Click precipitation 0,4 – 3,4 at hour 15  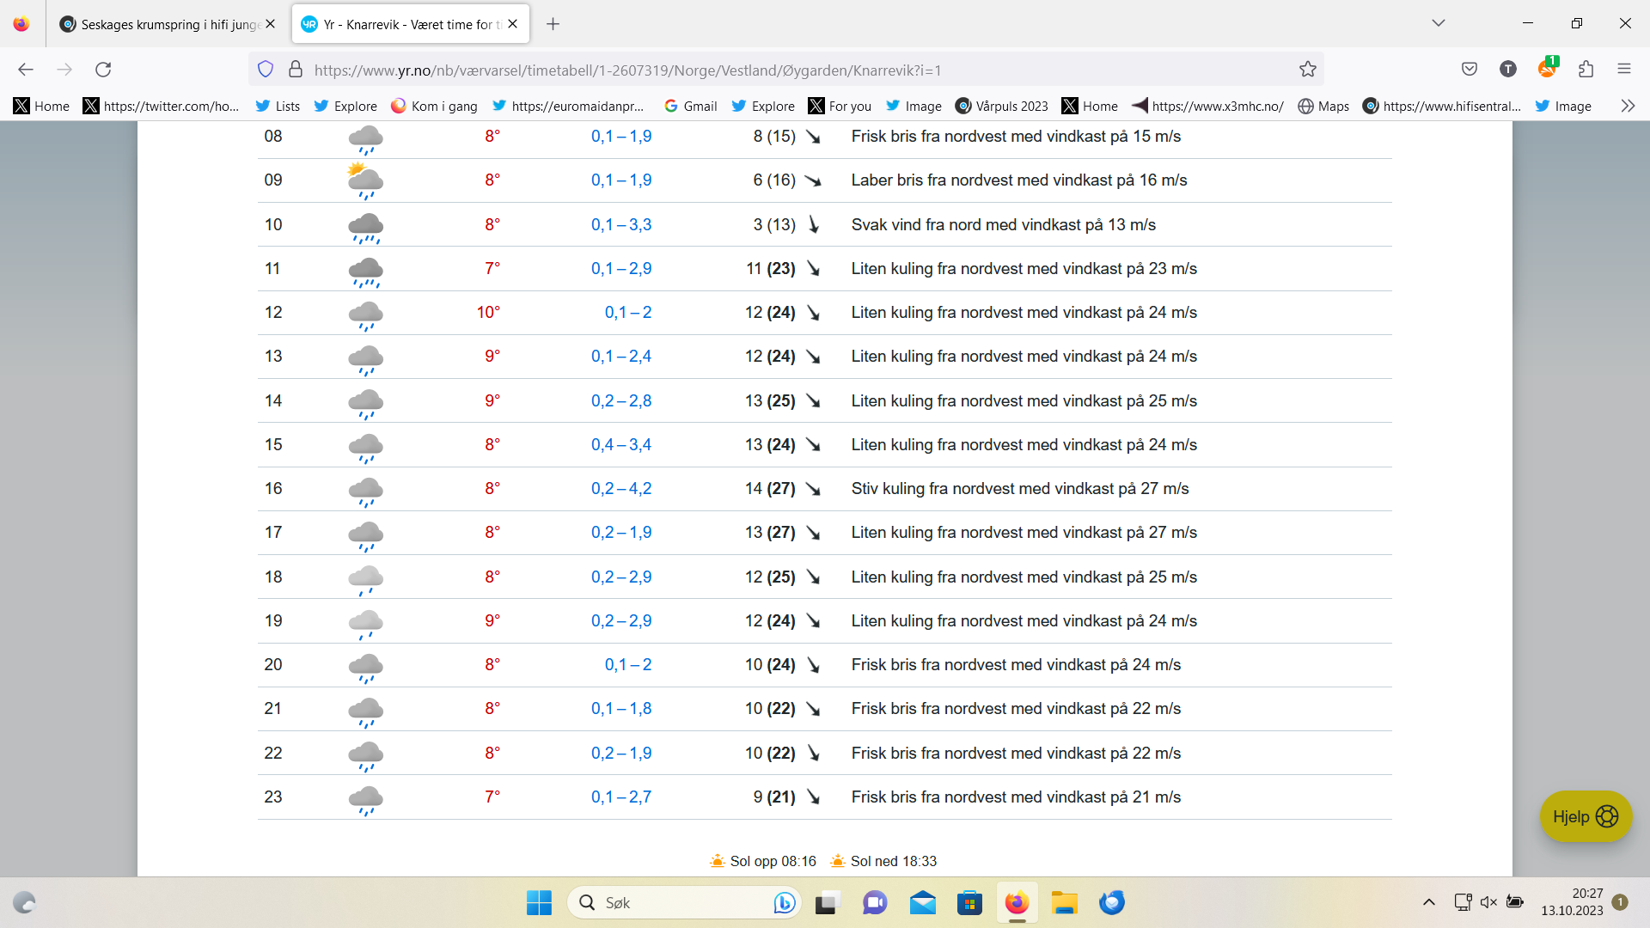pos(621,444)
